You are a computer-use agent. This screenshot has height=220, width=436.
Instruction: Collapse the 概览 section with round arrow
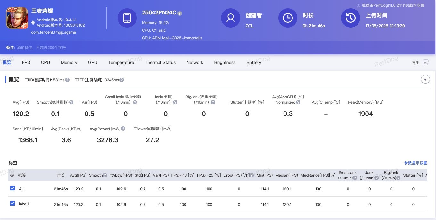(x=425, y=79)
